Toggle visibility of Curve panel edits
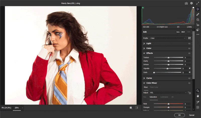 click(189, 78)
